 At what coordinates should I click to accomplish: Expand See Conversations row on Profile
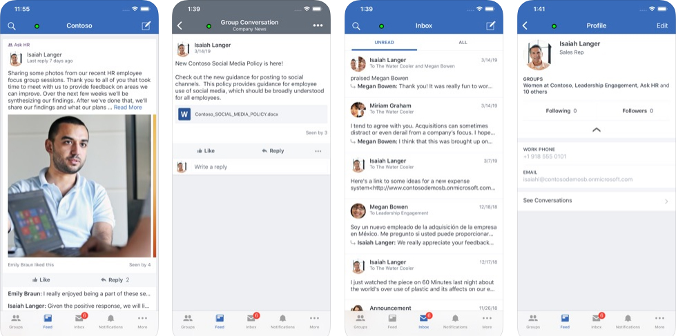tap(597, 200)
